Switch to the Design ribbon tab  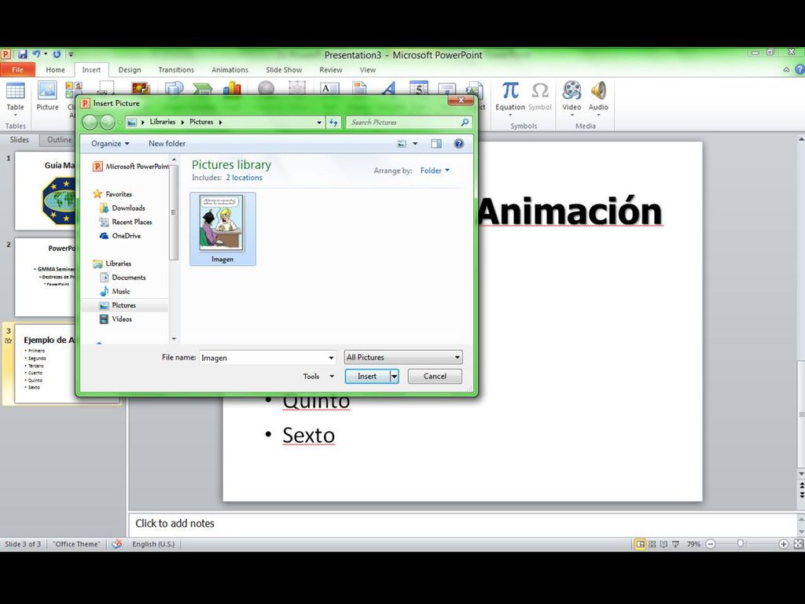[130, 70]
